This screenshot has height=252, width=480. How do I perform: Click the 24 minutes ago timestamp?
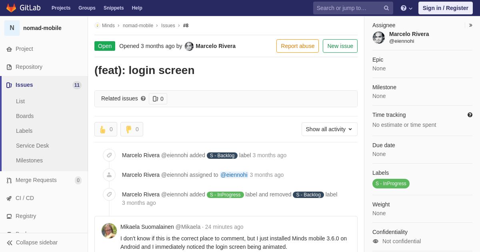pyautogui.click(x=224, y=227)
